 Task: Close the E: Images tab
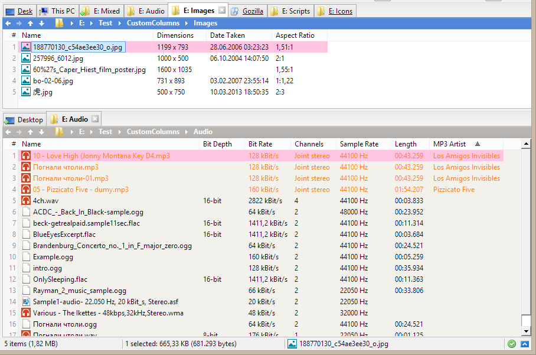[221, 11]
